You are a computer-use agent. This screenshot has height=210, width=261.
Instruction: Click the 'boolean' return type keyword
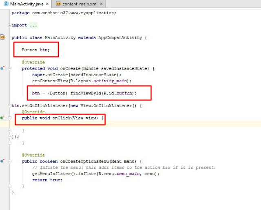(49, 161)
